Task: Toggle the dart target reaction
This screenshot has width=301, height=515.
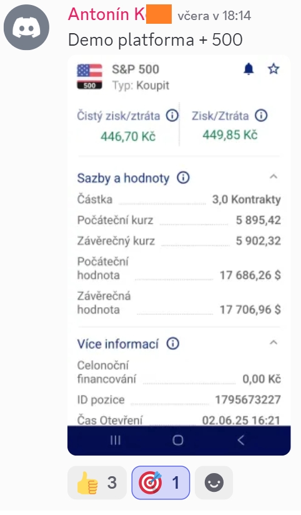Action: tap(160, 482)
